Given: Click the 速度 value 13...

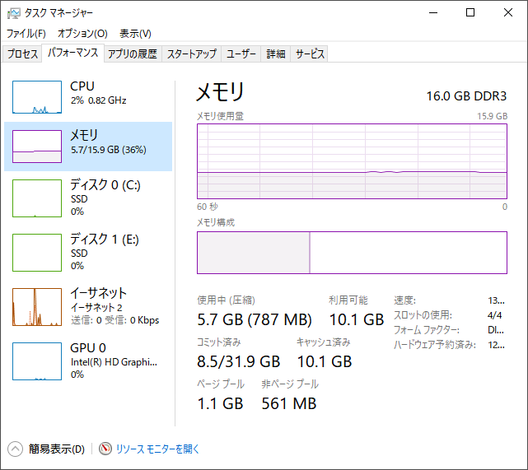Looking at the screenshot, I should [496, 300].
